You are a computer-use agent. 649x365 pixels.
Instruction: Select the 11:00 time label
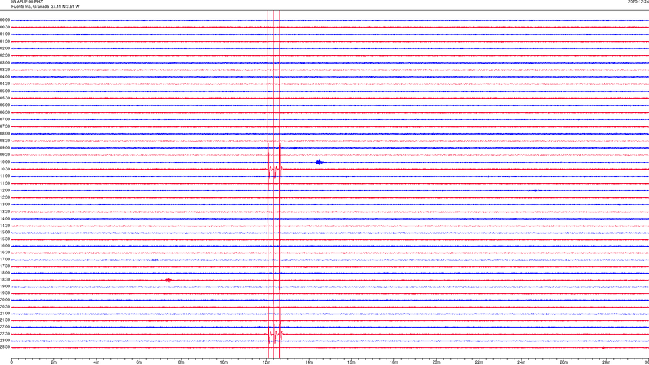tap(5, 176)
